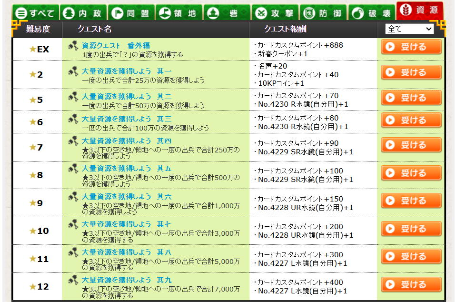
Task: Click the quest icon beside 大量資源を獲得しよう 其一
Action: (73, 71)
